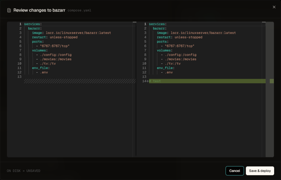Click './movies:/movies' entry in left pane
This screenshot has width=281, height=180.
(56, 59)
